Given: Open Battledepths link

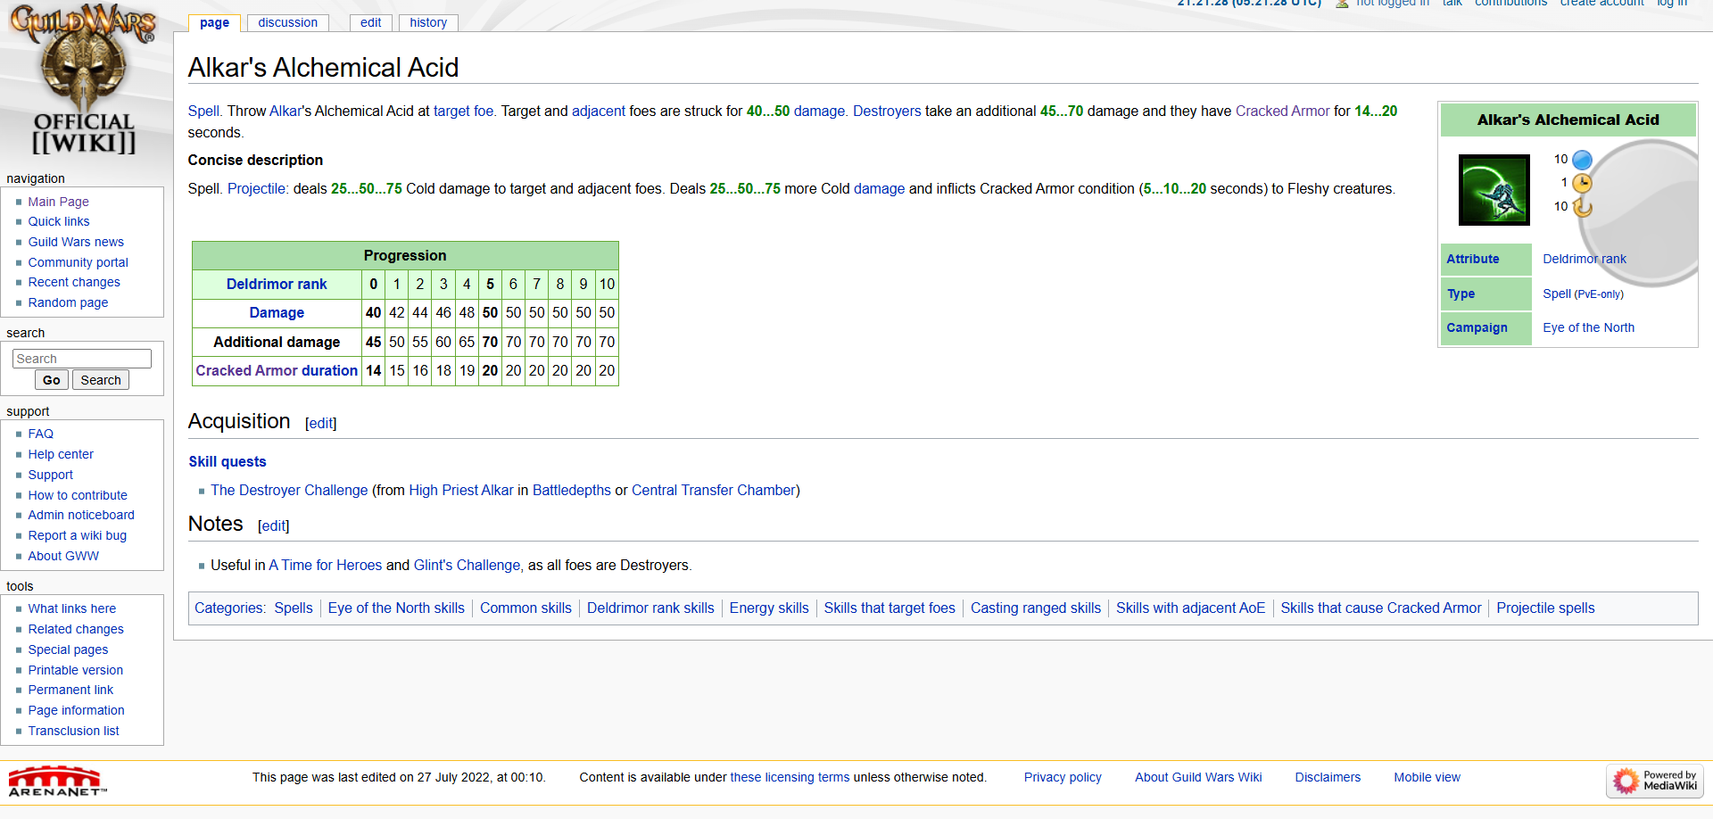Looking at the screenshot, I should 572,490.
